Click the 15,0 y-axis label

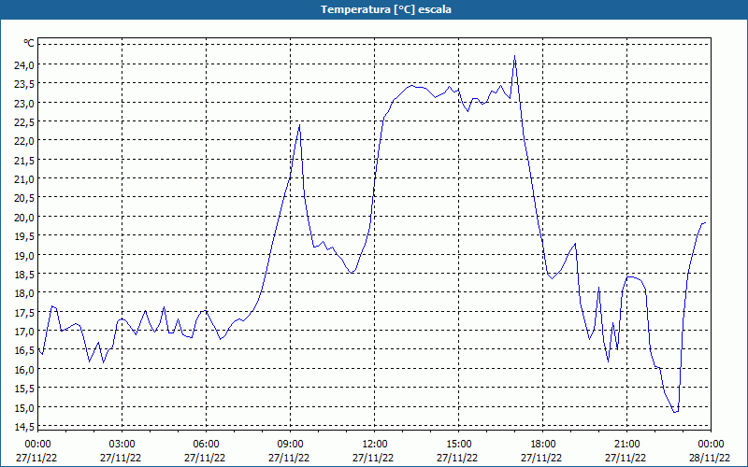pos(24,407)
